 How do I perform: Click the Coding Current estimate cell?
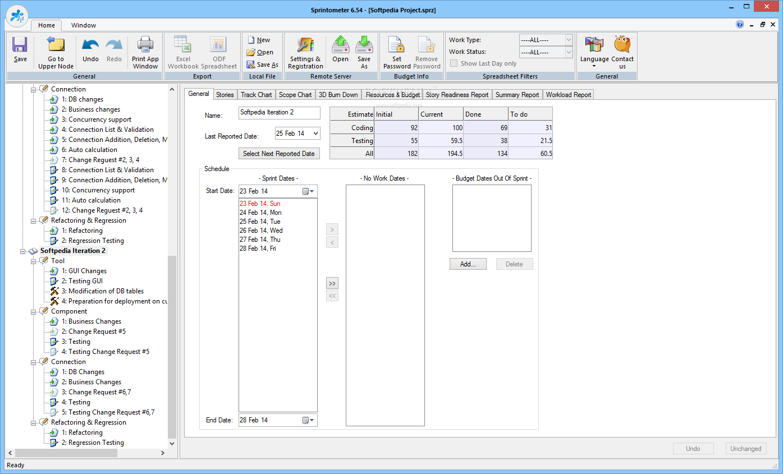pos(441,128)
